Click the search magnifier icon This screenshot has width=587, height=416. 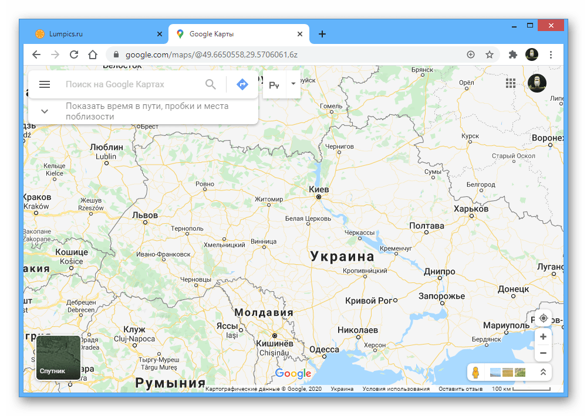point(210,84)
